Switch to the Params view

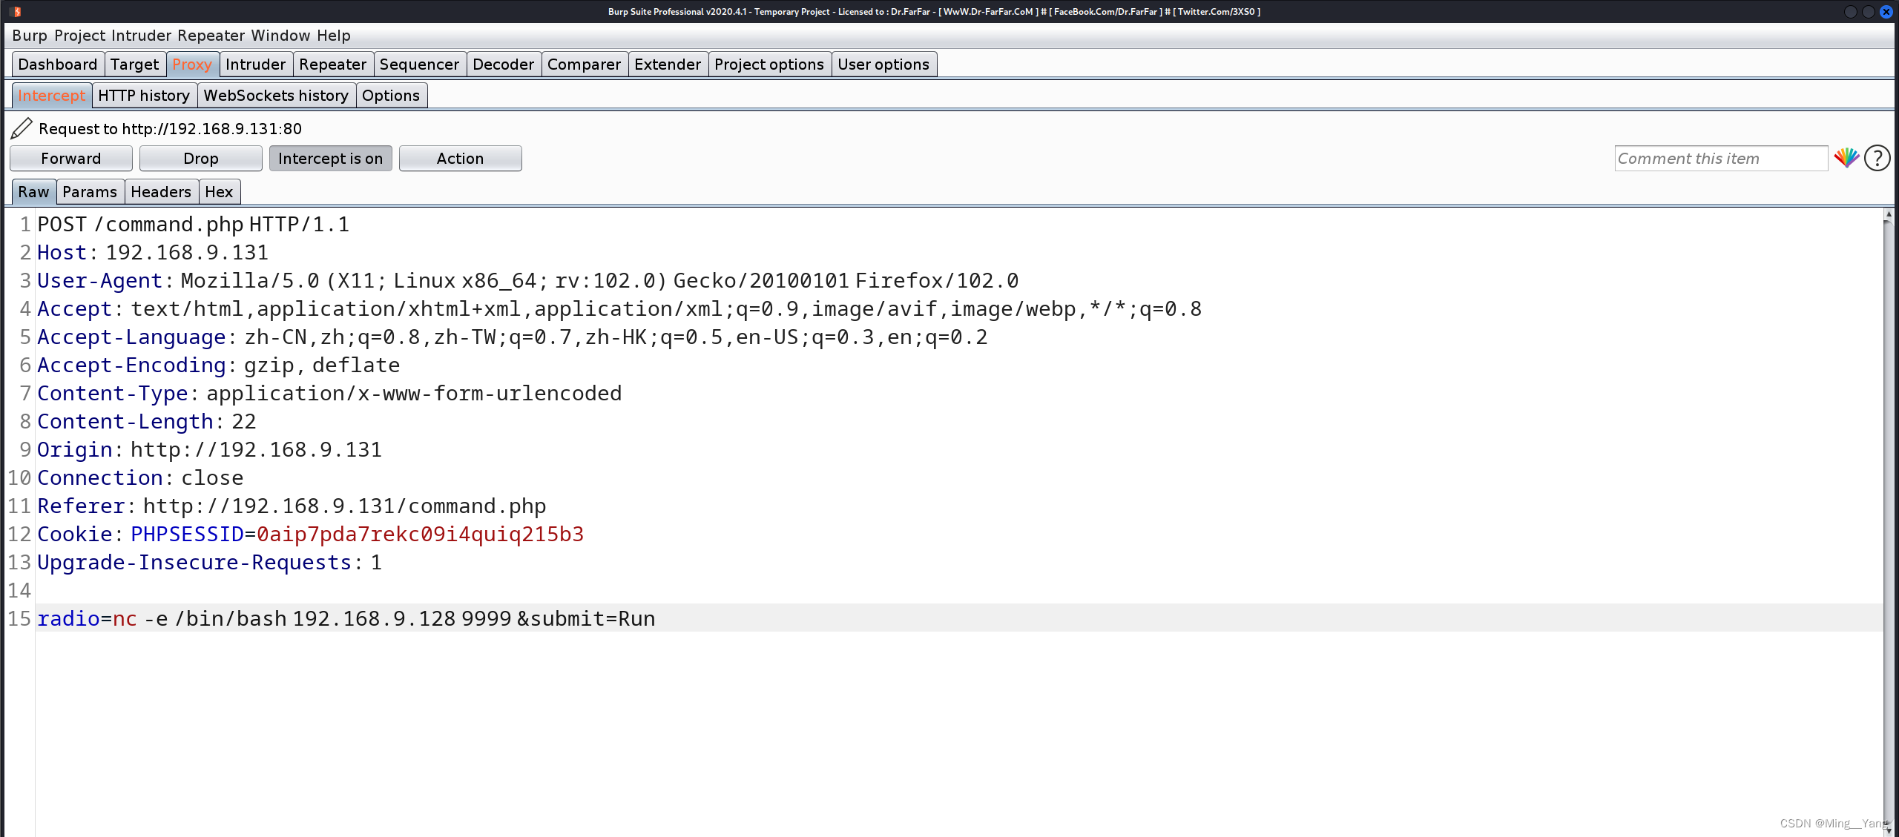[90, 191]
